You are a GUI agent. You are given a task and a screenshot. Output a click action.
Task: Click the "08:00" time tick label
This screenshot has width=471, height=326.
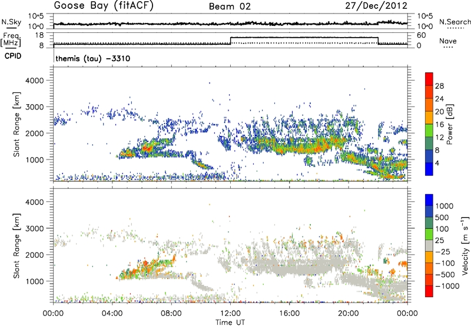[x=171, y=314]
